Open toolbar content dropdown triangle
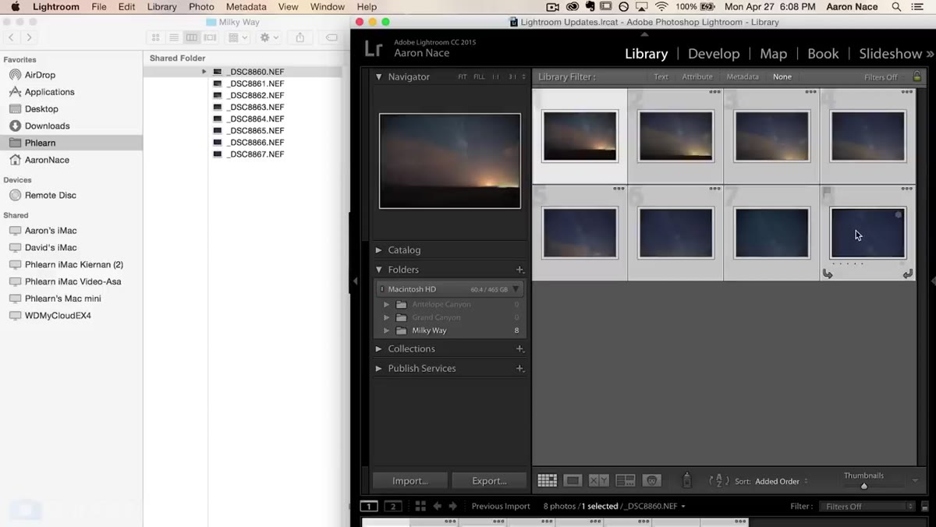This screenshot has width=936, height=527. coord(916,481)
